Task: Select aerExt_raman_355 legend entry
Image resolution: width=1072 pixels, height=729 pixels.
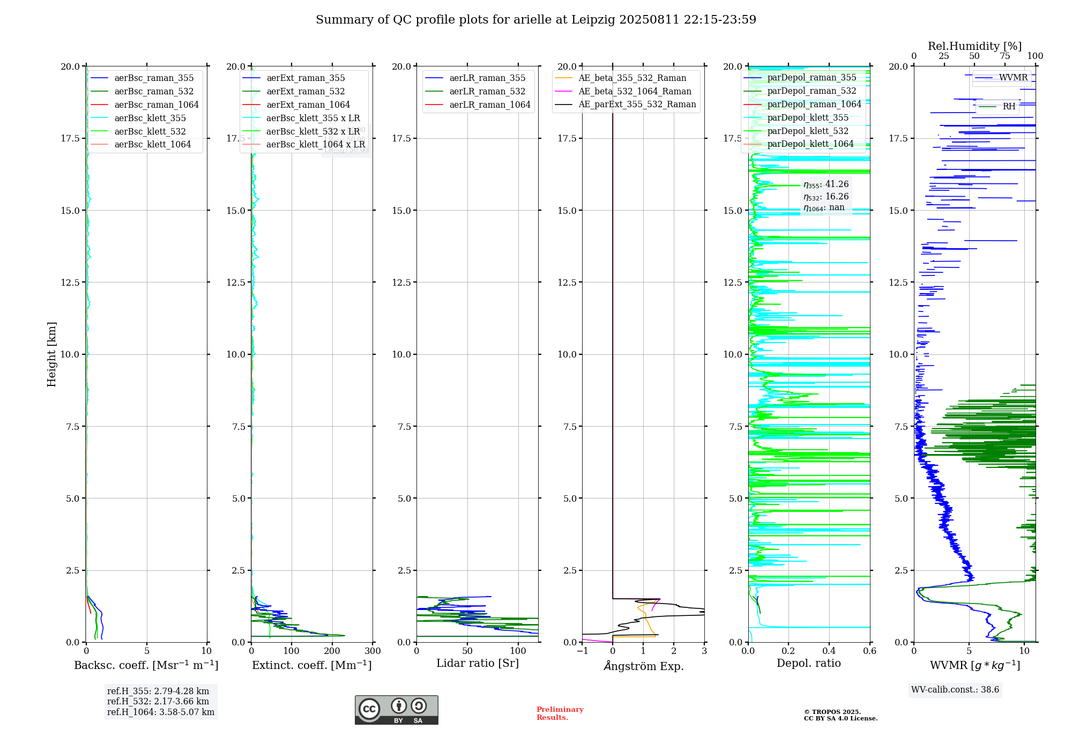Action: pos(294,78)
